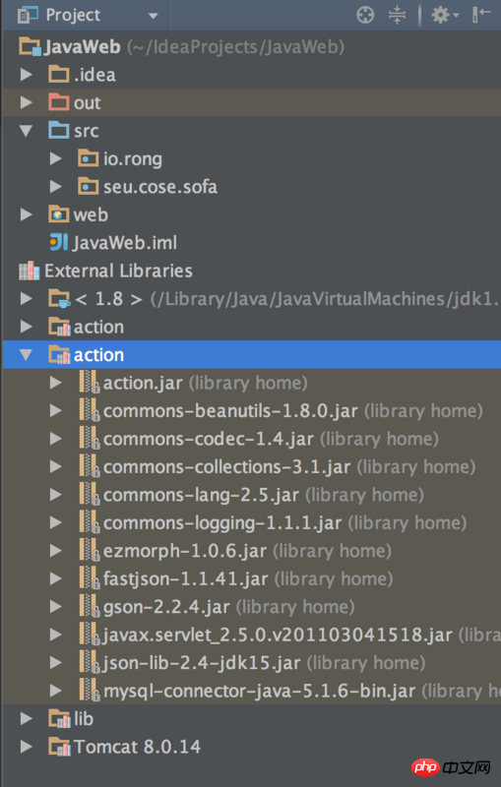Select gson-2.2.4.jar entry
Viewport: 501px width, 787px height.
coord(166,607)
